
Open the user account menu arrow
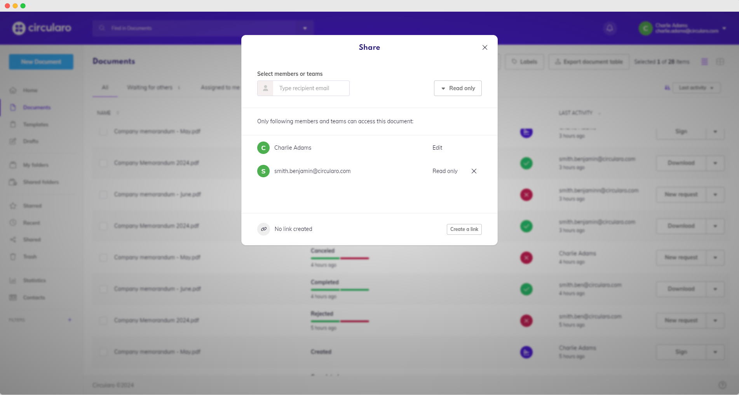[724, 28]
